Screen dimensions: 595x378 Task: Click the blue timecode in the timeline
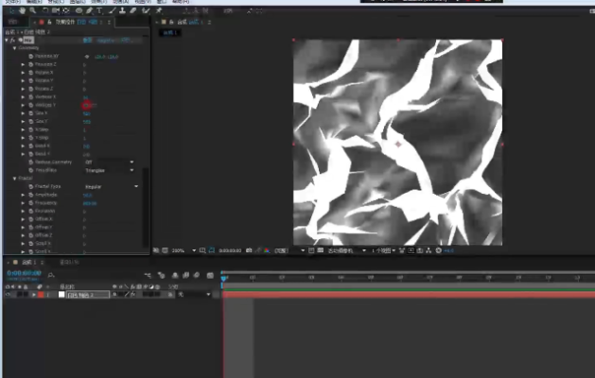tap(24, 273)
